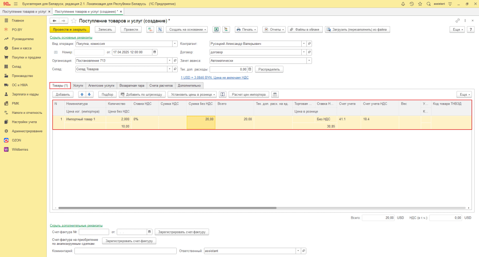Expand the Договор dropdown arrow
This screenshot has height=257, width=479.
(304, 52)
